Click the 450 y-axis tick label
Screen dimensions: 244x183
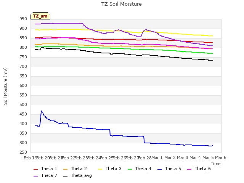point(23,114)
